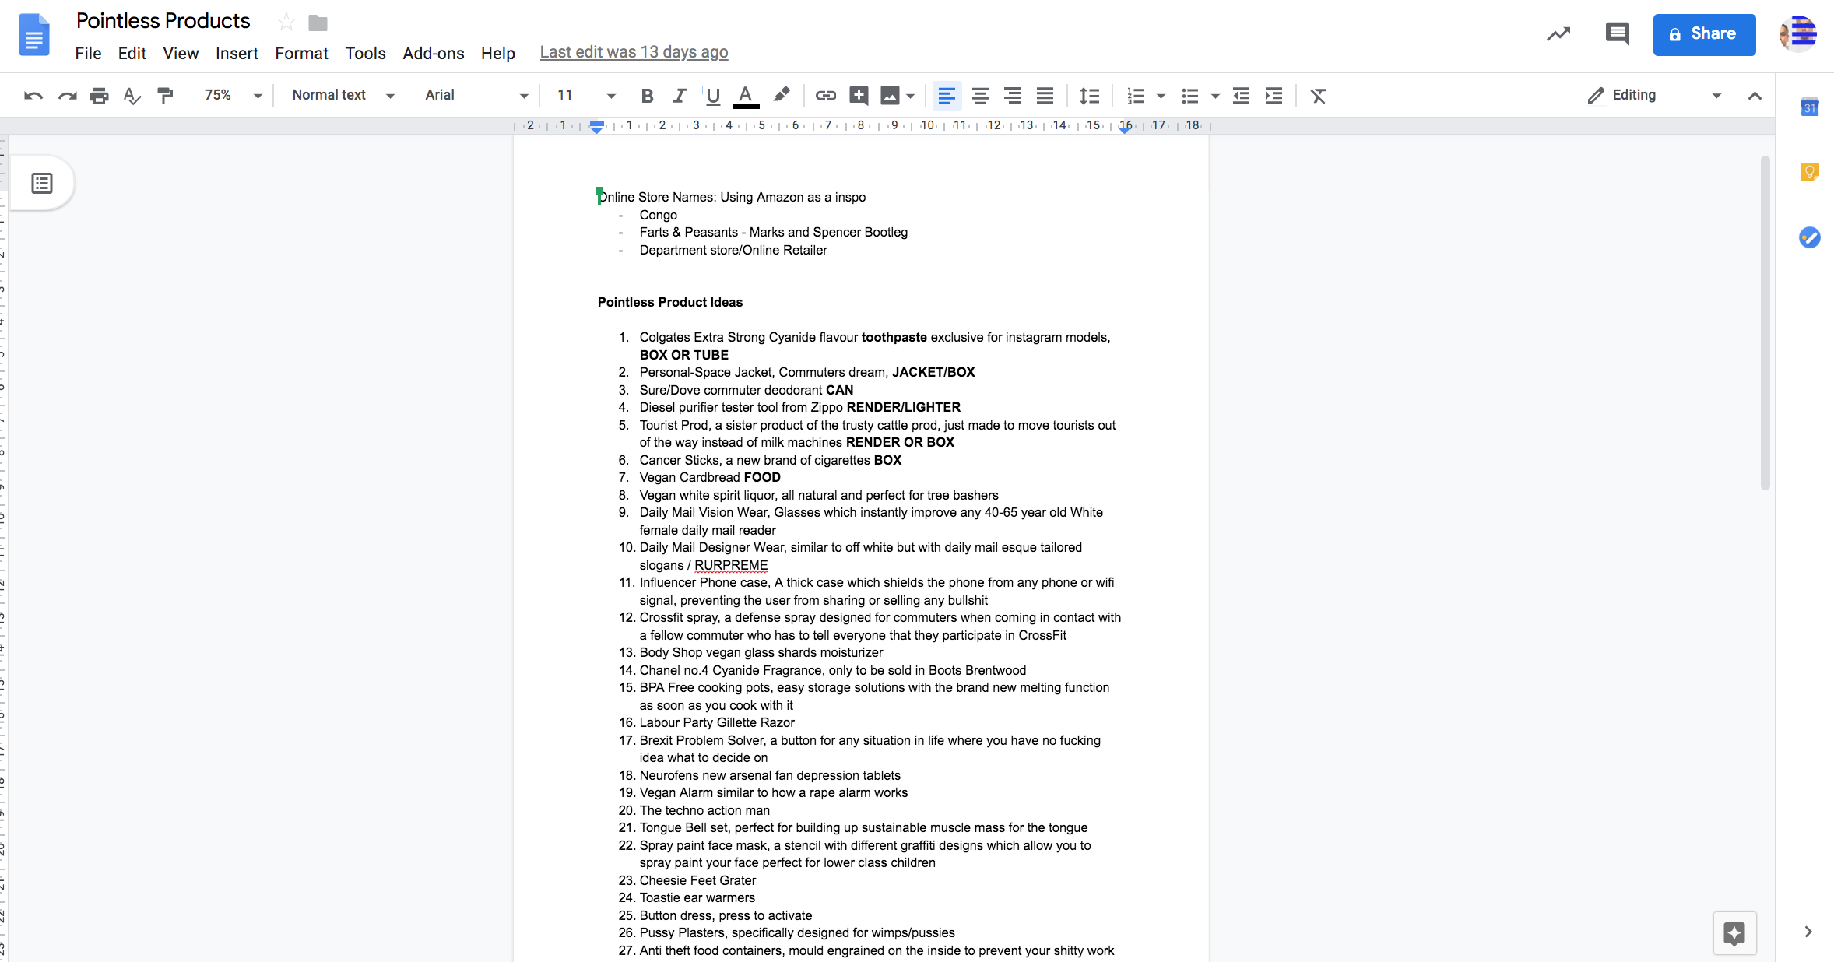This screenshot has height=962, width=1834.
Task: Star the Pointless Products document
Action: 286,23
